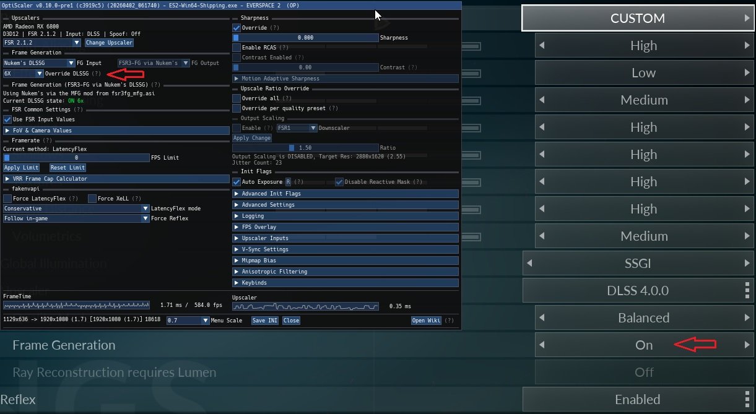This screenshot has width=756, height=414.
Task: Toggle the Auto Exposure checkbox
Action: 236,182
